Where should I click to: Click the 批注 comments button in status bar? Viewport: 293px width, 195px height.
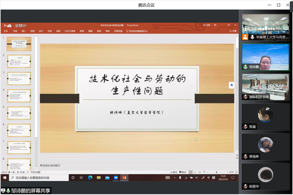pos(183,172)
